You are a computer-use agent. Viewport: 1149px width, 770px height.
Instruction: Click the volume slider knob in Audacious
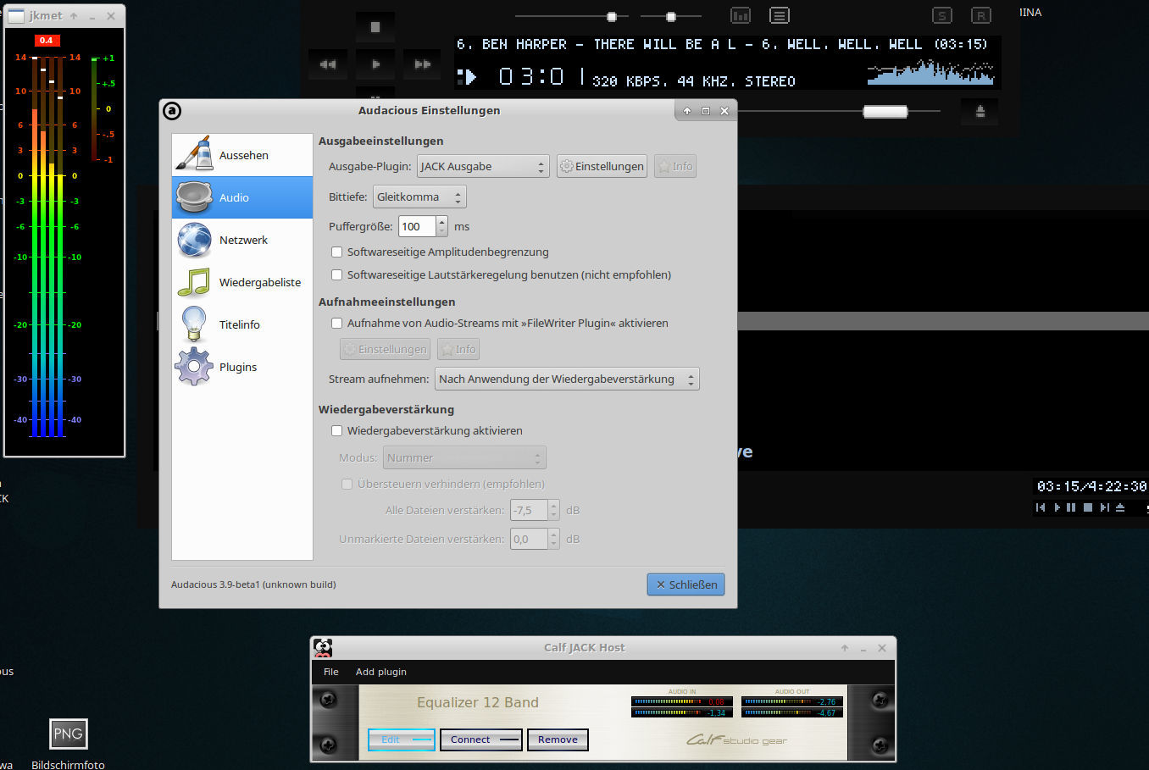[612, 17]
